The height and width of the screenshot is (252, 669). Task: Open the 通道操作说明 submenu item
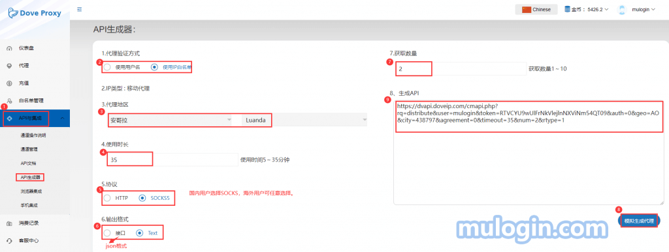click(x=33, y=135)
